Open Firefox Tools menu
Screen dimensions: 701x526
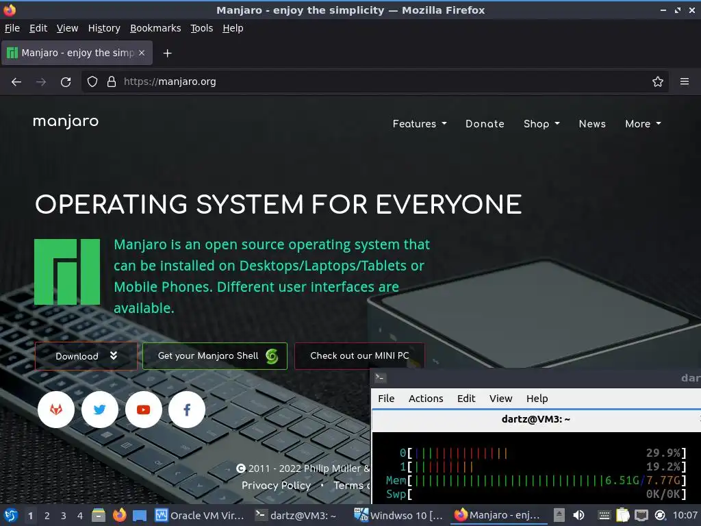(202, 28)
